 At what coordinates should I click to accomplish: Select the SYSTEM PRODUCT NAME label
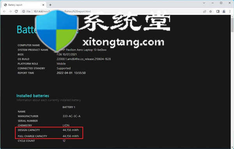(x=33, y=50)
